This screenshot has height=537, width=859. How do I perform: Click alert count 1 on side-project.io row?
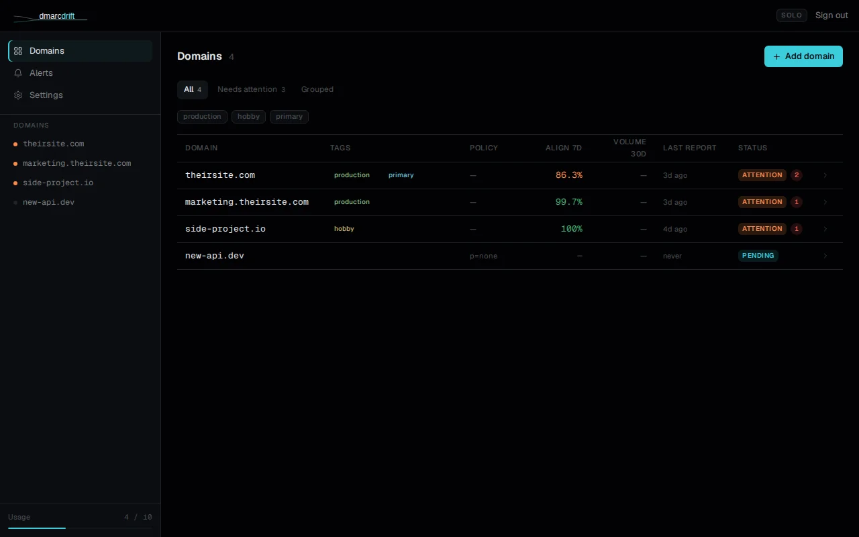(x=797, y=229)
